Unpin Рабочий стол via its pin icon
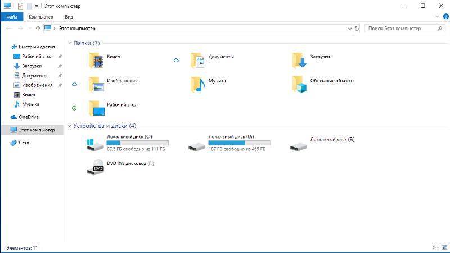Screen dimensions: 450x253 click(x=60, y=57)
